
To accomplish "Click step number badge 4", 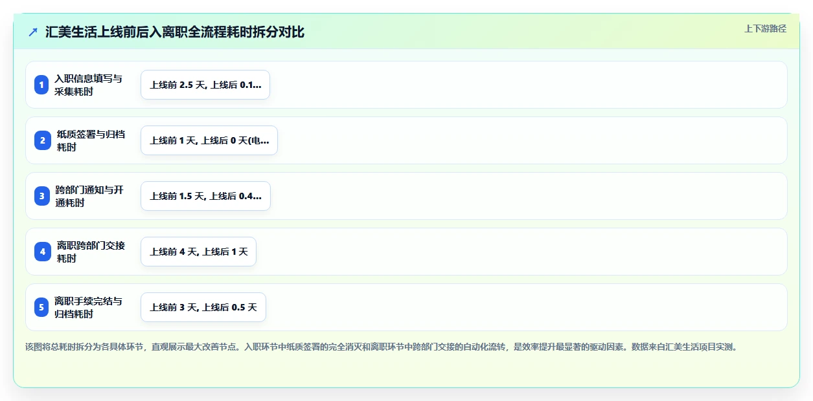I will [43, 252].
